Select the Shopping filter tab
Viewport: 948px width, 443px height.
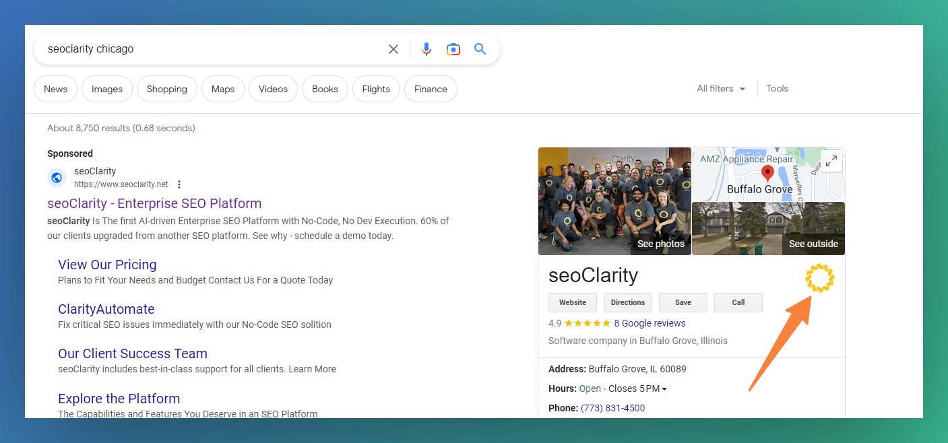click(167, 89)
